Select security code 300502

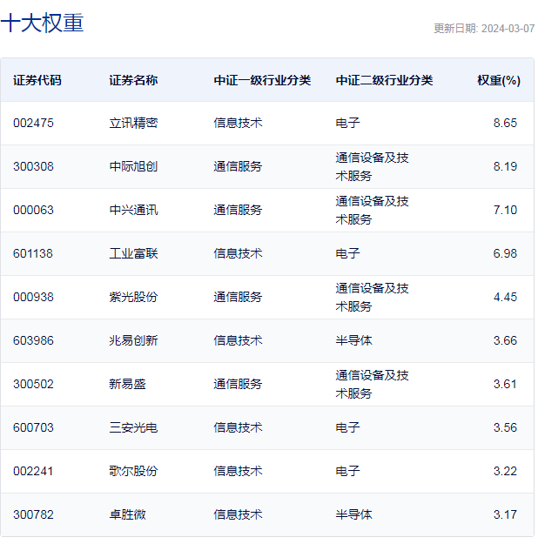click(x=33, y=384)
